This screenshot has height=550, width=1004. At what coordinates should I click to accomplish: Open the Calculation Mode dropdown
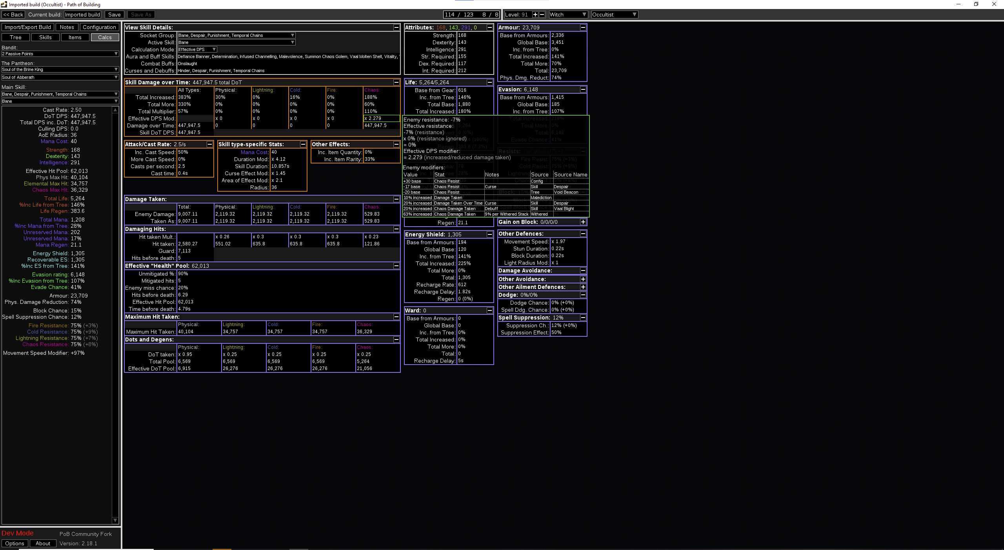pos(197,49)
